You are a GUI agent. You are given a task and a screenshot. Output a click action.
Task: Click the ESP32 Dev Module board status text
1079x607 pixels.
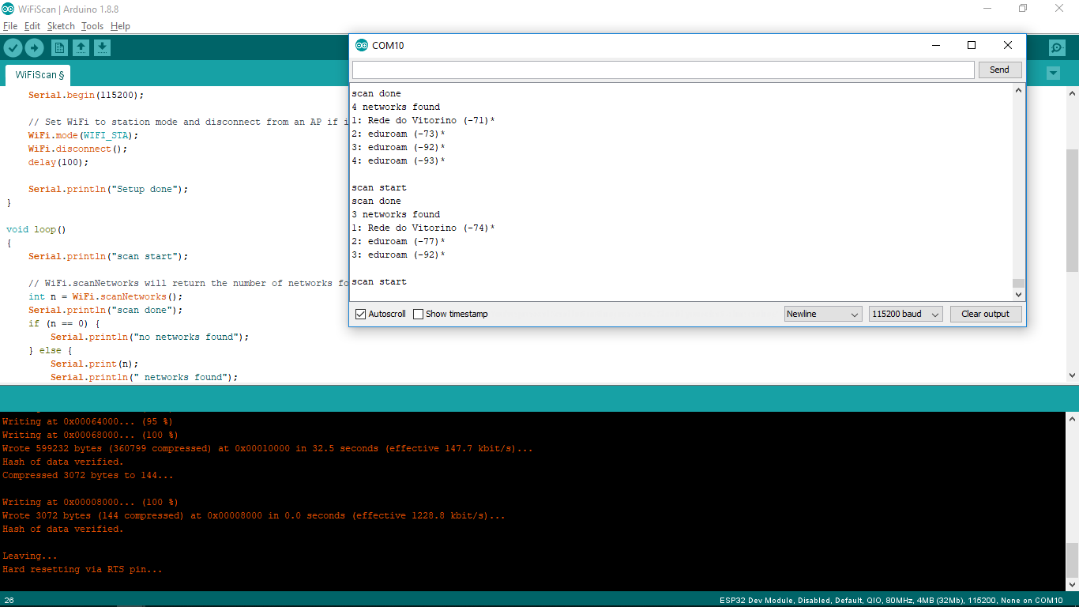pos(891,600)
